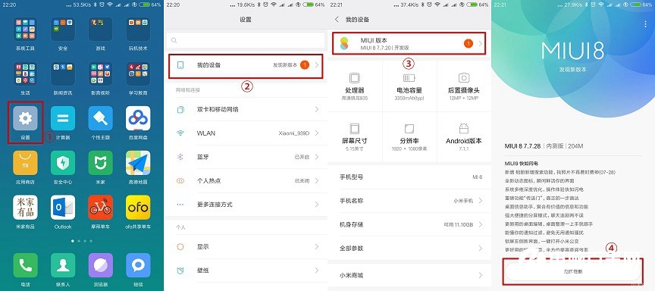Tap the 电池容量 battery capacity tile

coord(409,86)
